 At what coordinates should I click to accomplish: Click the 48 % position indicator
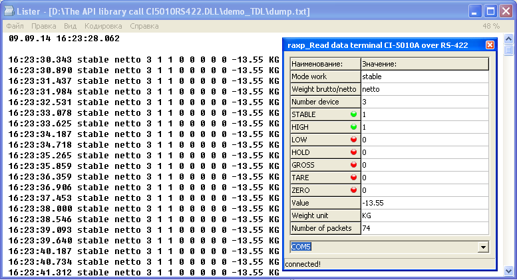(x=491, y=26)
